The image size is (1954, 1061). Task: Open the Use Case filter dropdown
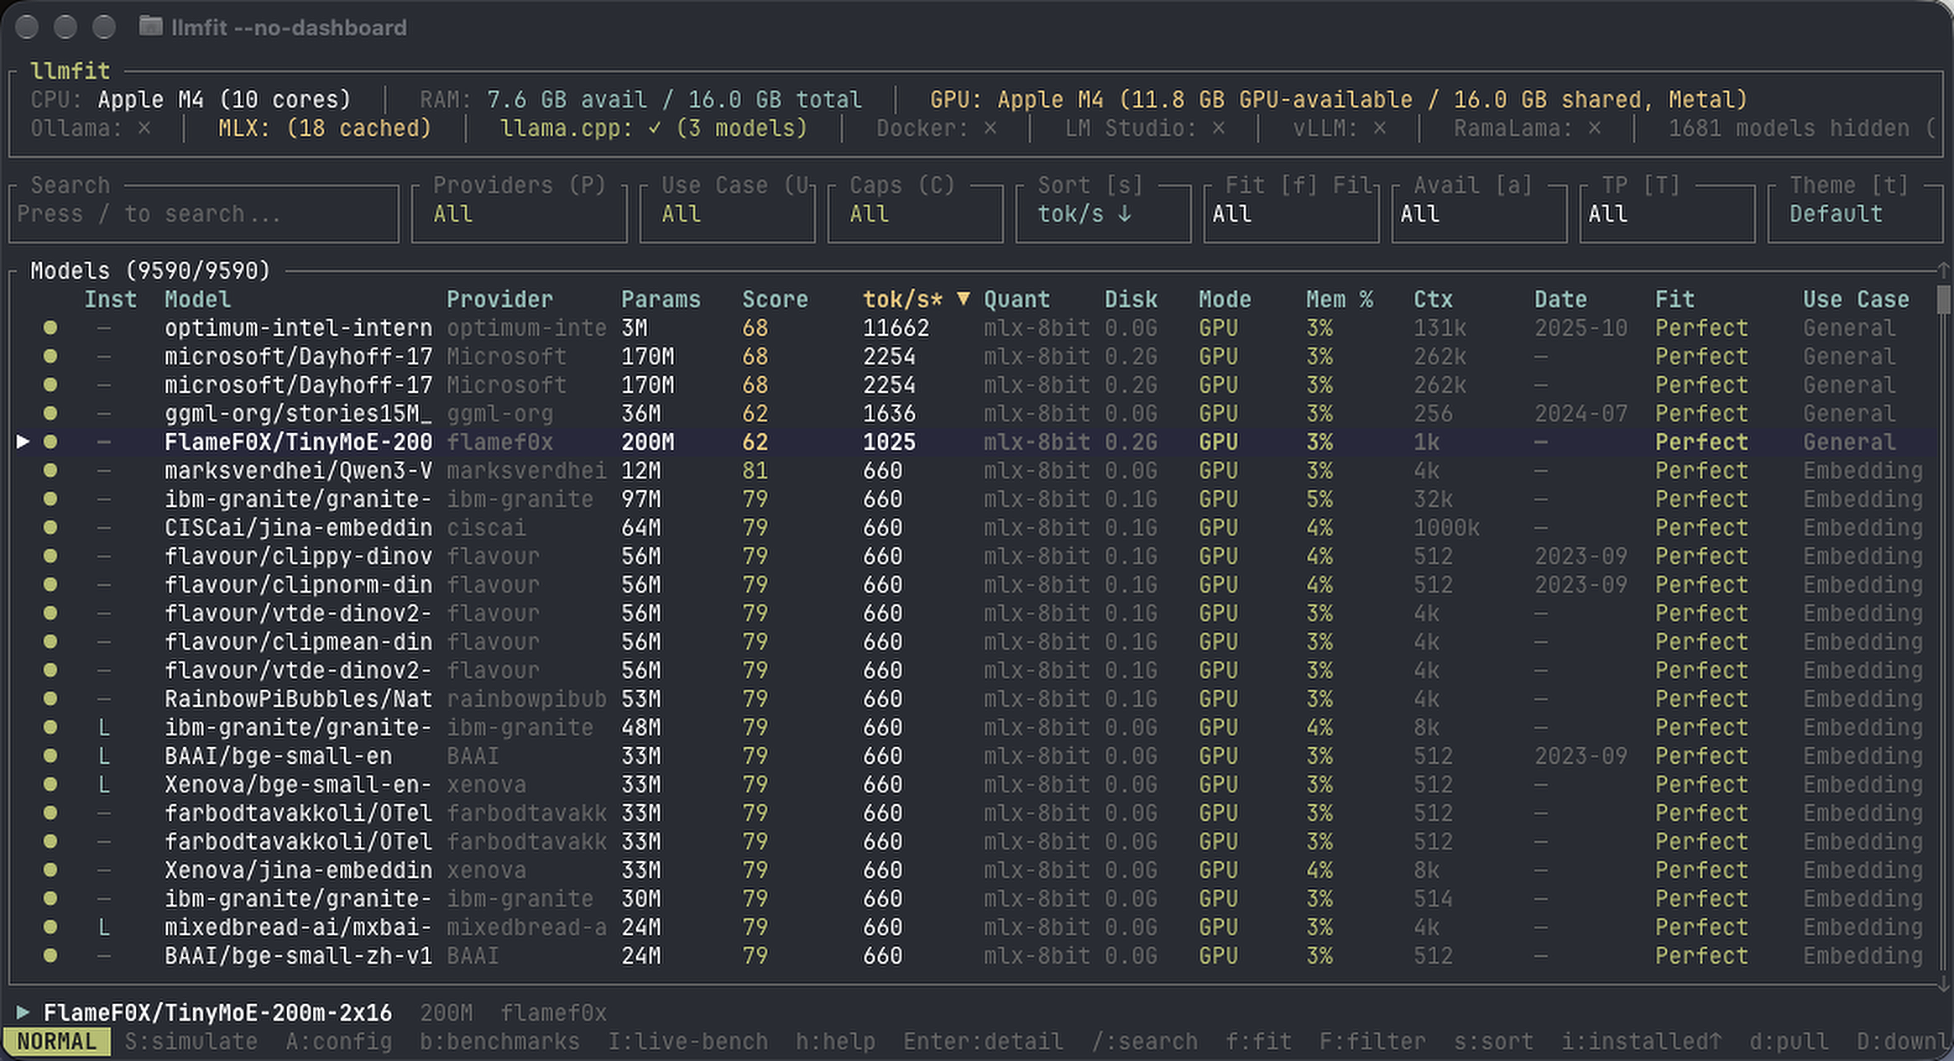[x=727, y=214]
